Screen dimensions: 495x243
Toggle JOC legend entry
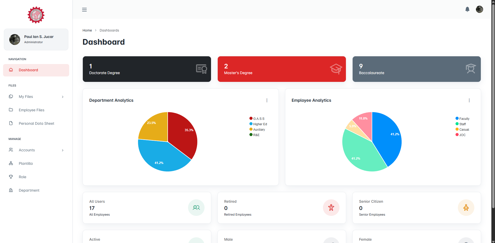[x=461, y=135]
